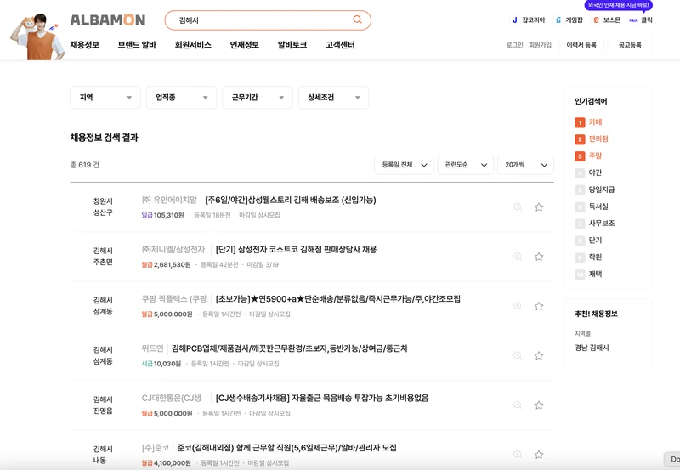This screenshot has width=680, height=470.
Task: Open the 준코(김해내외점) job title
Action: (x=287, y=447)
